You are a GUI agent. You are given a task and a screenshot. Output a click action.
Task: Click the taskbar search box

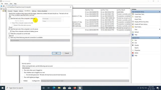(x=23, y=88)
